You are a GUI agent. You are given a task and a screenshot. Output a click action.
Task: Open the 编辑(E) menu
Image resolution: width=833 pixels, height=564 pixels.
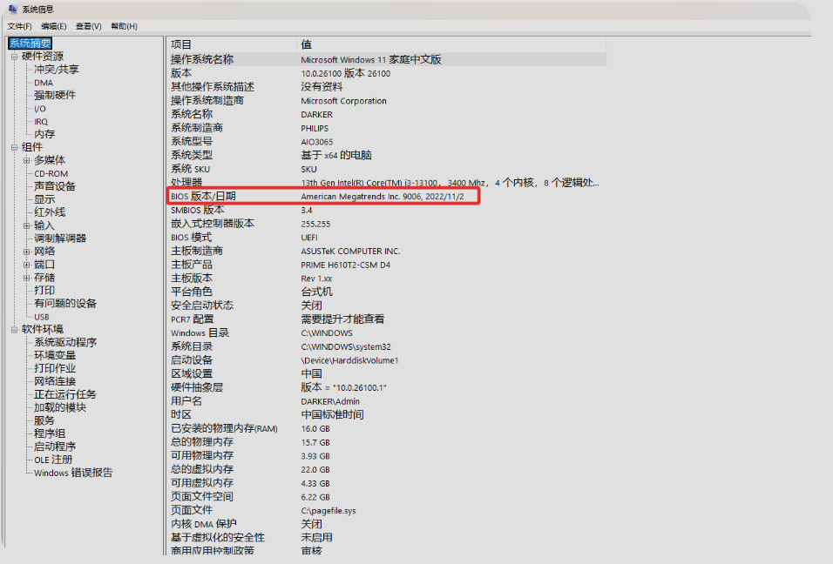tap(53, 26)
